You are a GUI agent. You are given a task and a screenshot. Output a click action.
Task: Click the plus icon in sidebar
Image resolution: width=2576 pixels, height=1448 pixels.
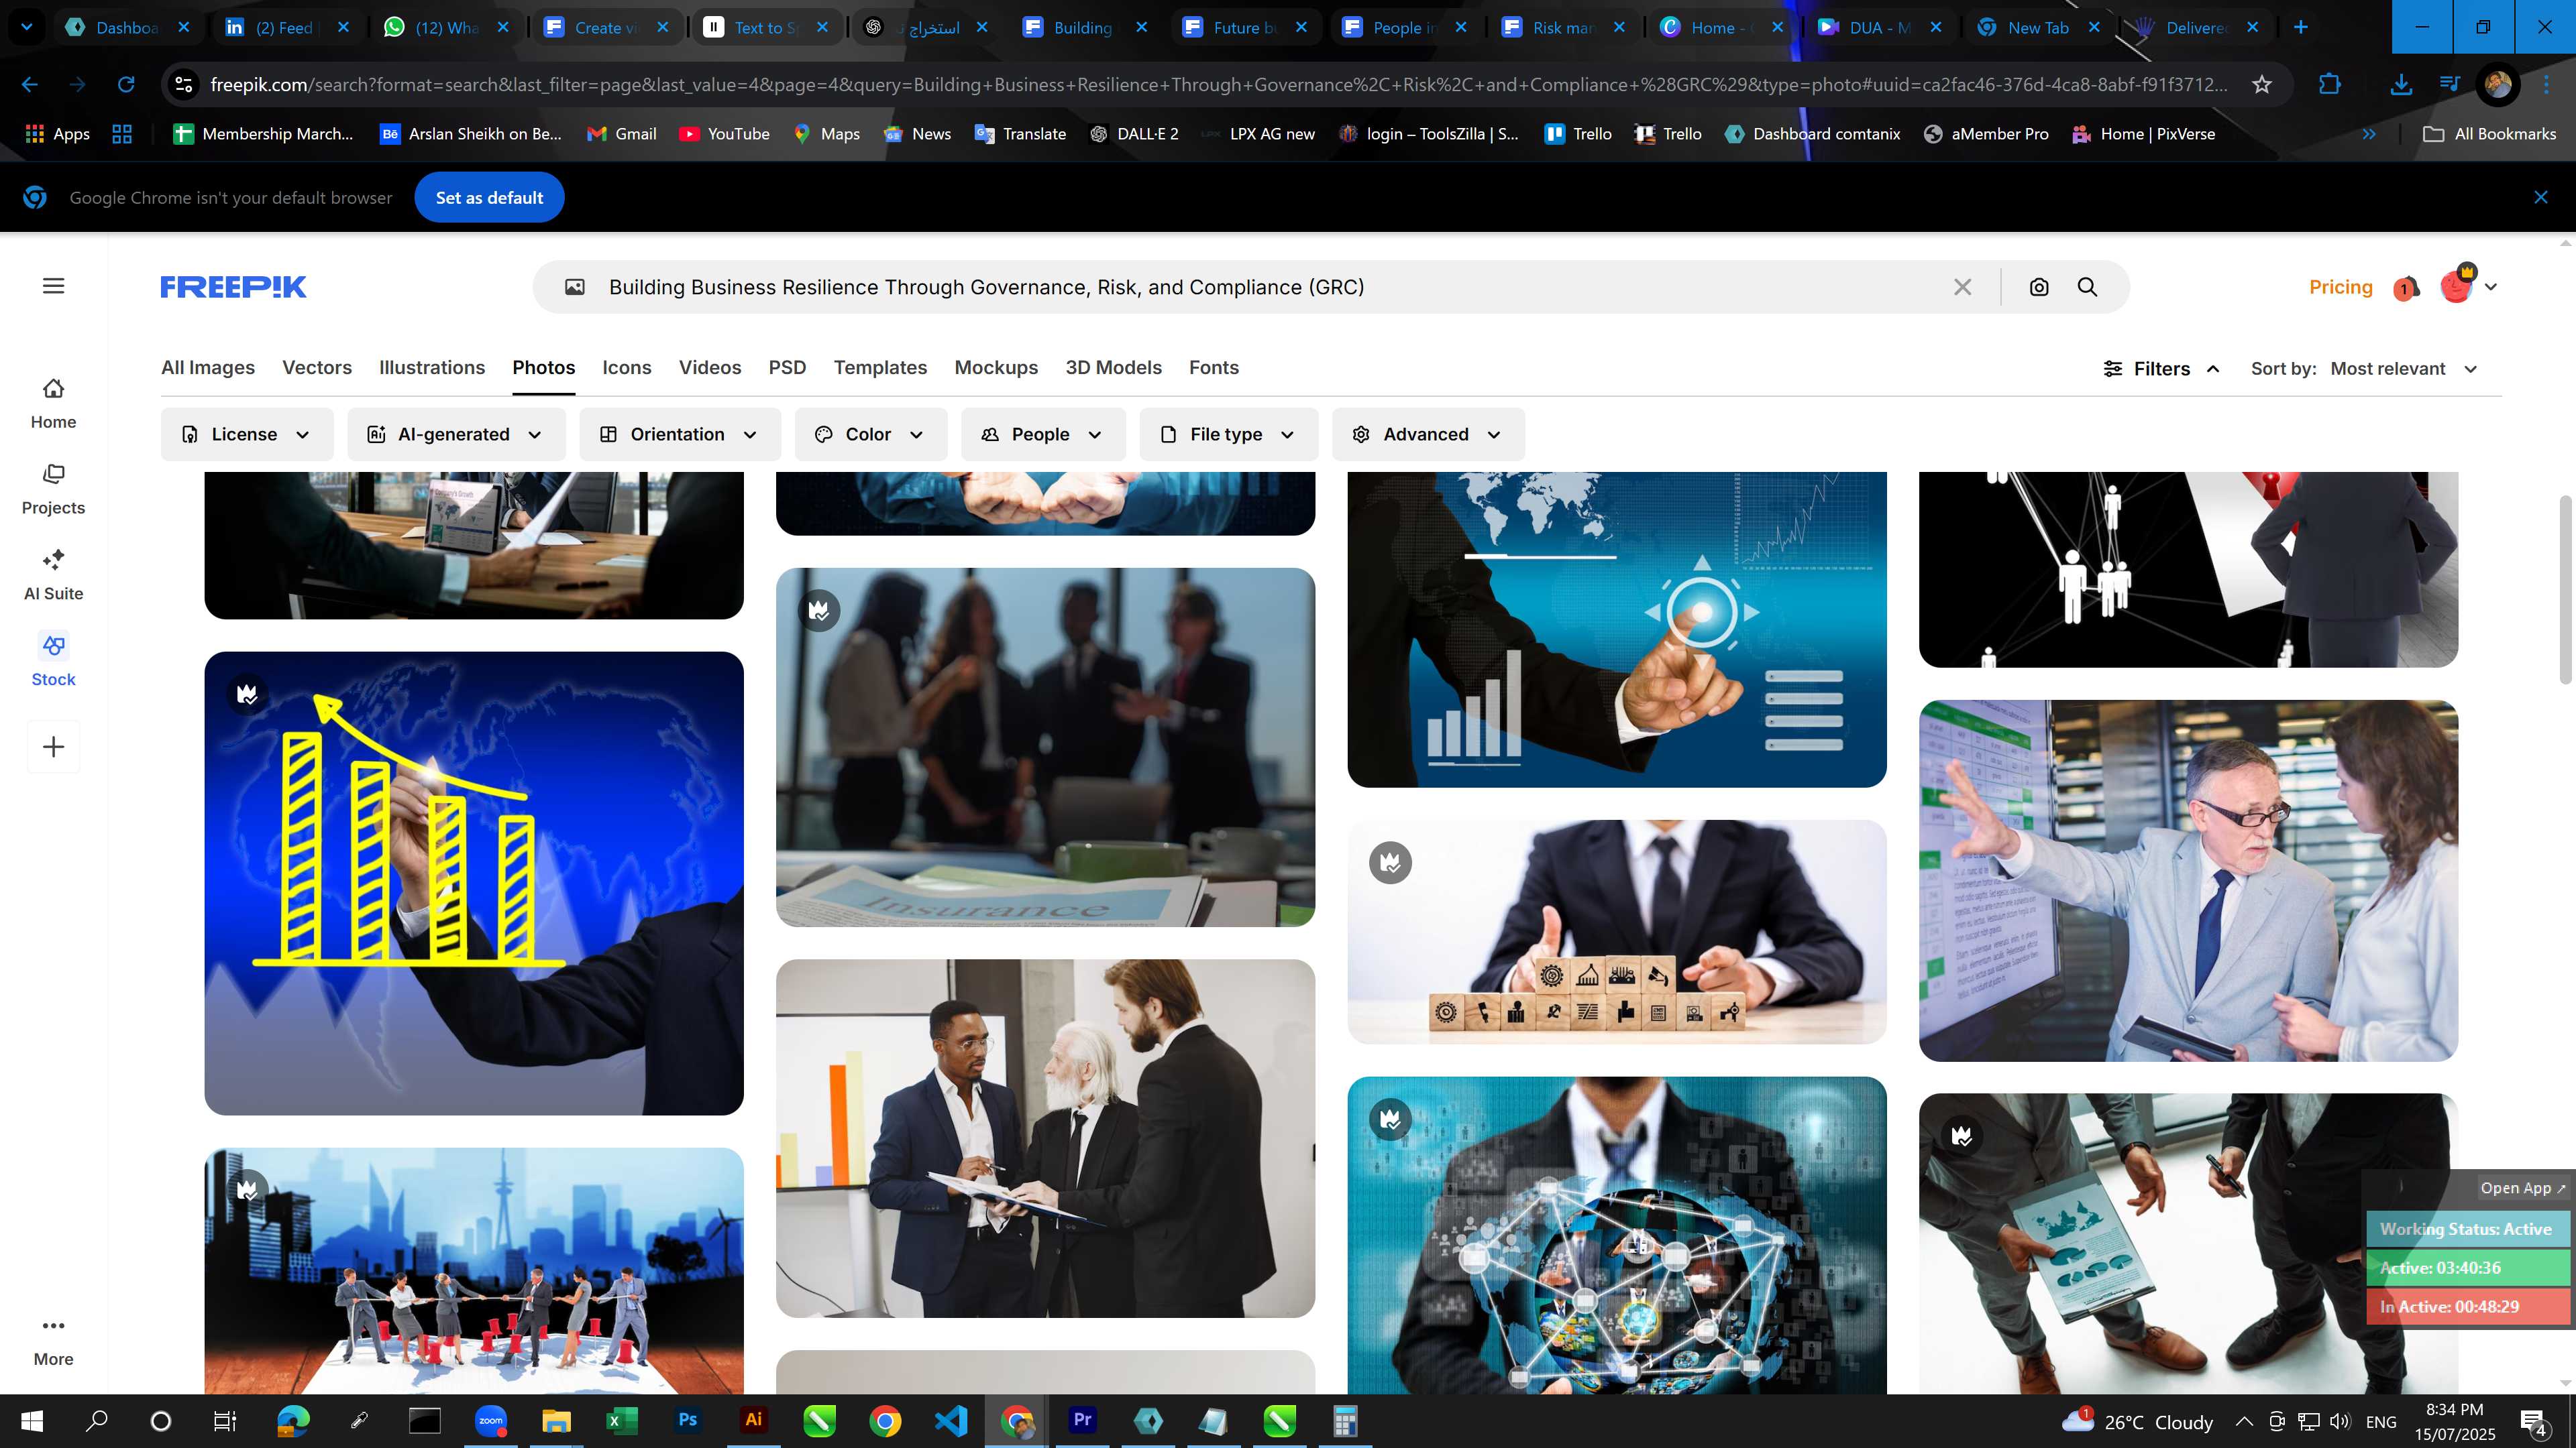click(54, 747)
